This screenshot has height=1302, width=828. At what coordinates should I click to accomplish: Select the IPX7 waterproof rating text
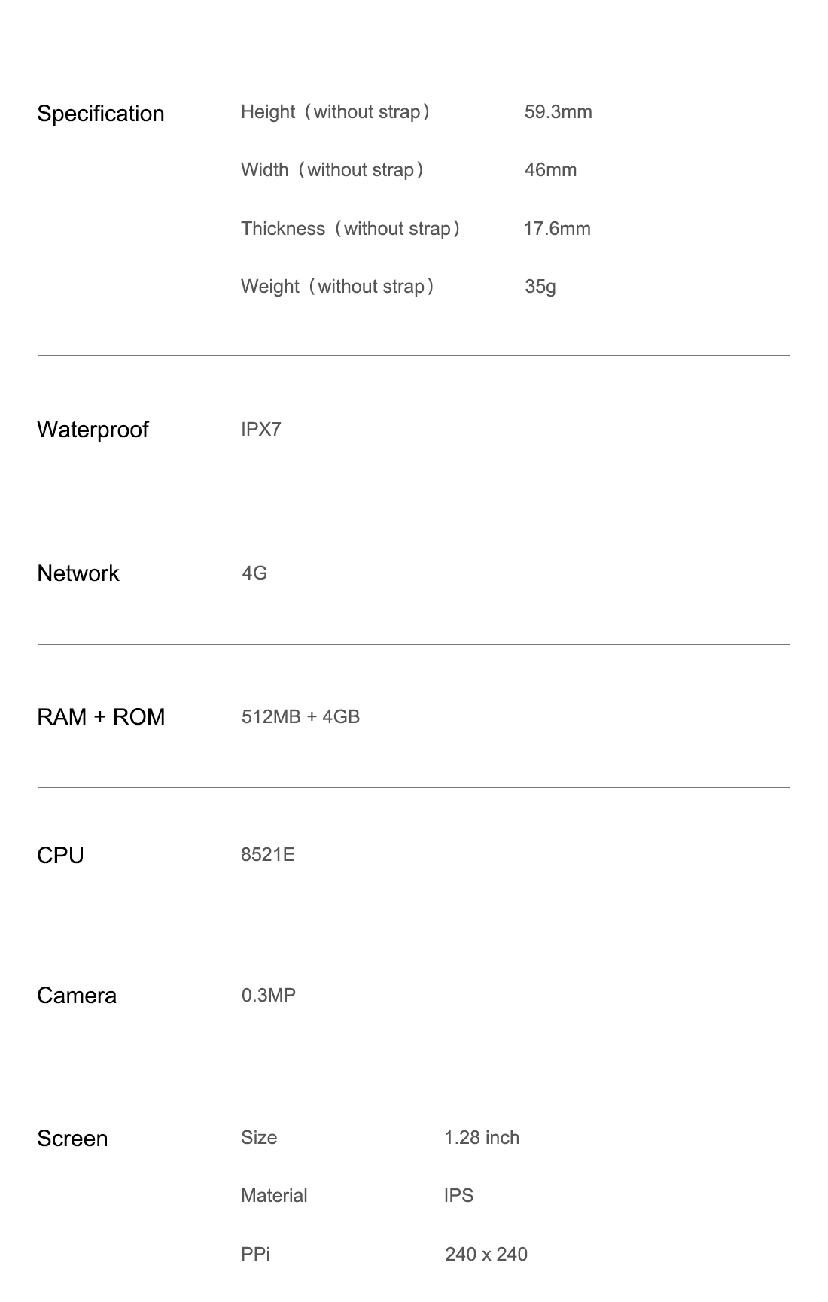pos(260,430)
